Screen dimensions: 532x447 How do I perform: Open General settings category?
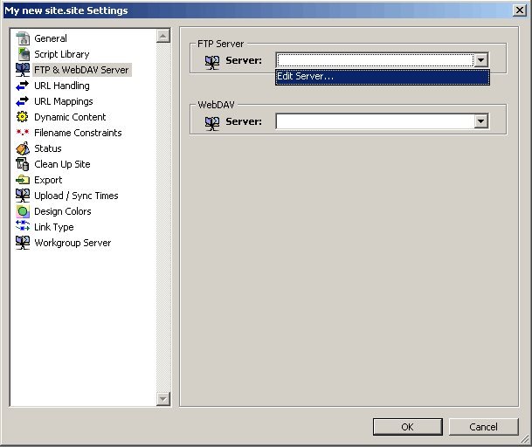[x=51, y=38]
